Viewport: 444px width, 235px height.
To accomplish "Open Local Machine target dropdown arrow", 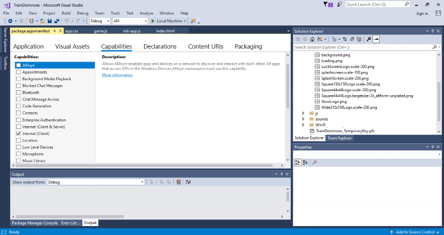I will pos(185,21).
